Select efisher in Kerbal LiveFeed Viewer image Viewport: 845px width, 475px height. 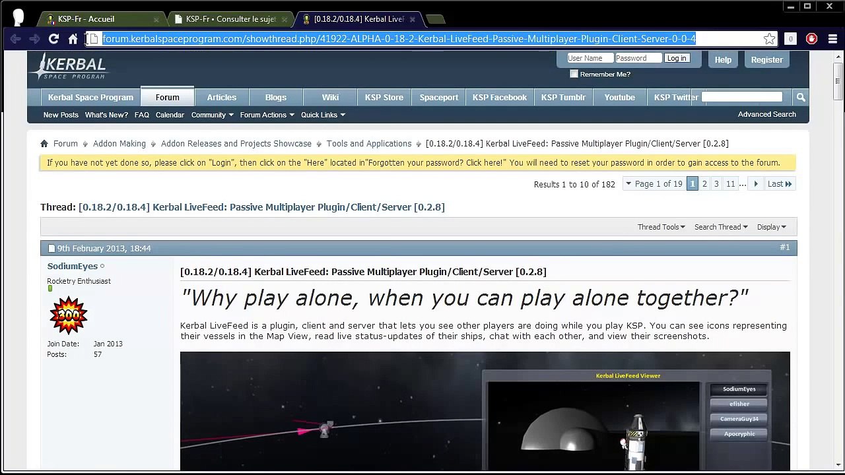coord(739,404)
